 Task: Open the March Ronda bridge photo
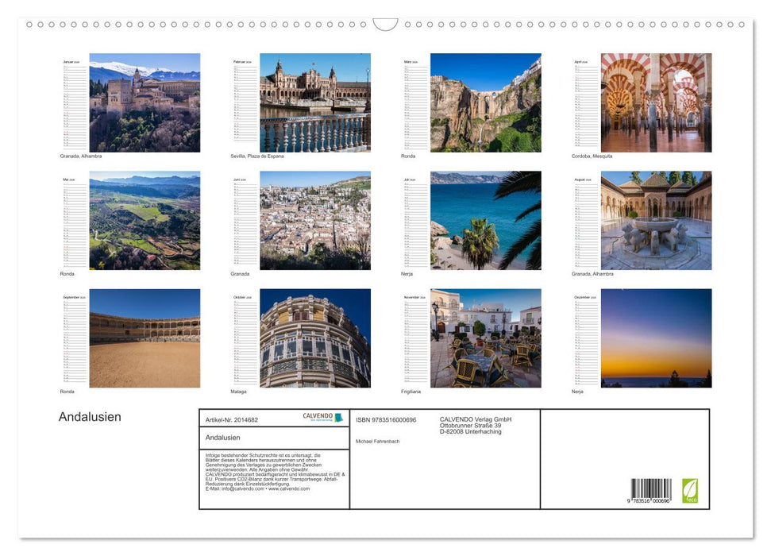pos(485,102)
